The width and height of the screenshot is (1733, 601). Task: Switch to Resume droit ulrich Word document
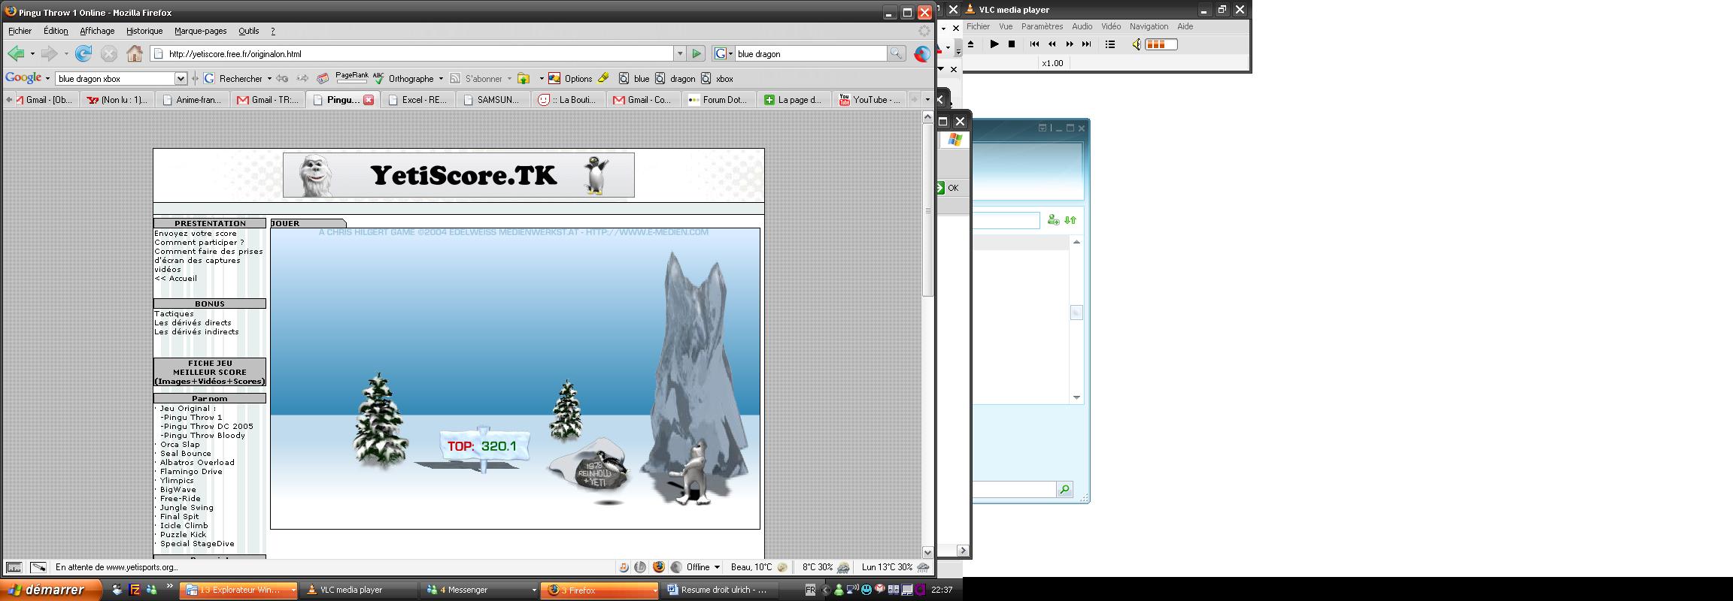click(721, 590)
